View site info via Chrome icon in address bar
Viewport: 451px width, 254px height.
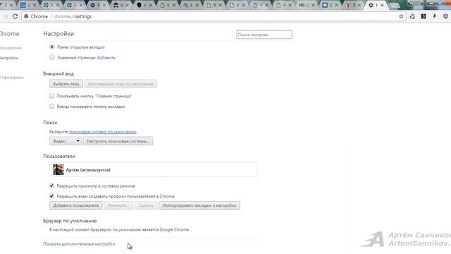coord(26,16)
